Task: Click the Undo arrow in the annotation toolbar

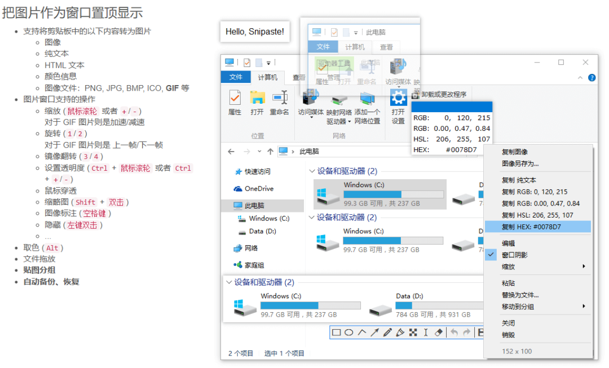Action: click(x=454, y=332)
